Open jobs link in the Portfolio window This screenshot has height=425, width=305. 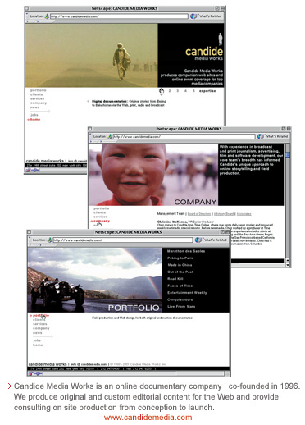click(x=37, y=340)
